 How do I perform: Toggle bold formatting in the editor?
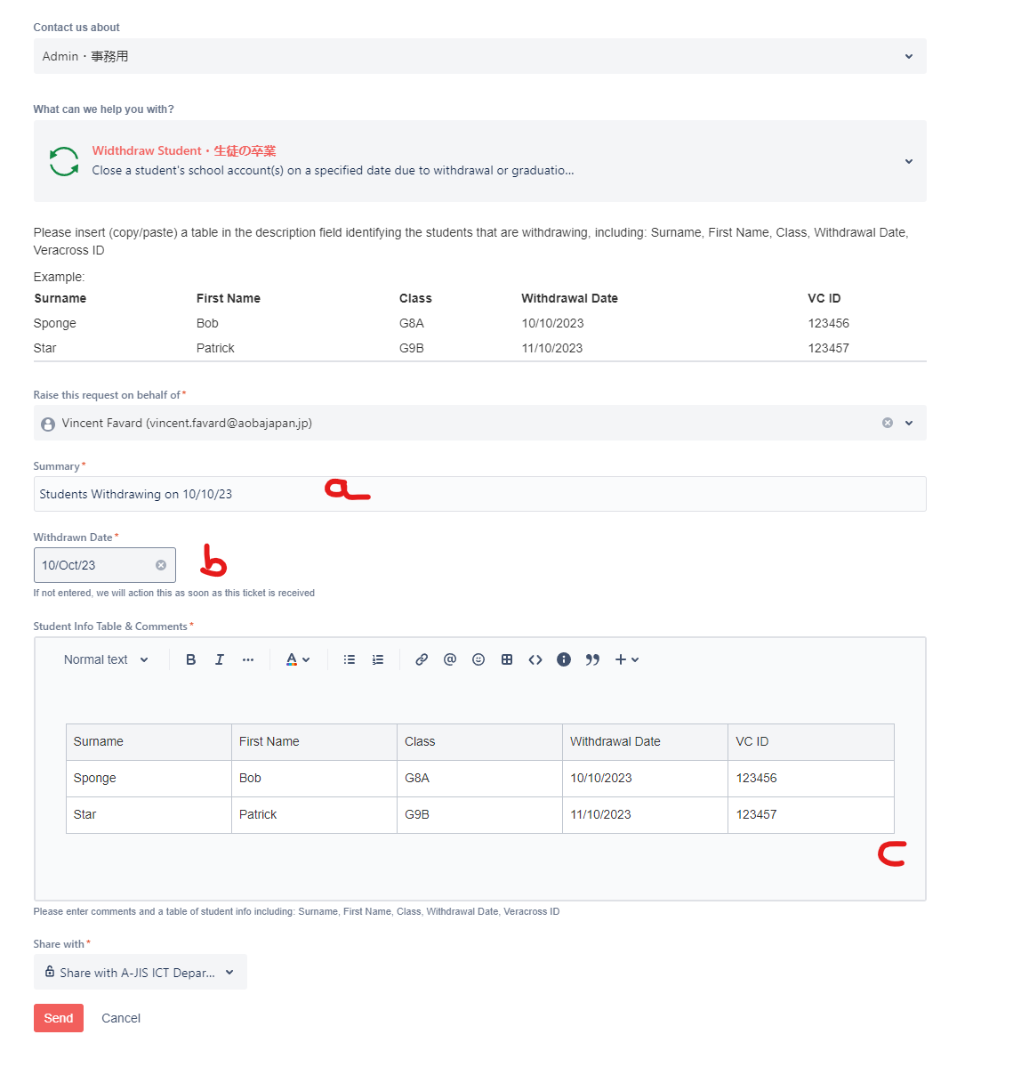(x=190, y=659)
